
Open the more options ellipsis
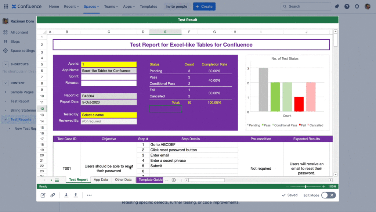[89, 195]
